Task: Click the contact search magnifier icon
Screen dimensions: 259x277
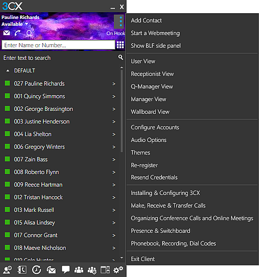Action: [x=121, y=57]
